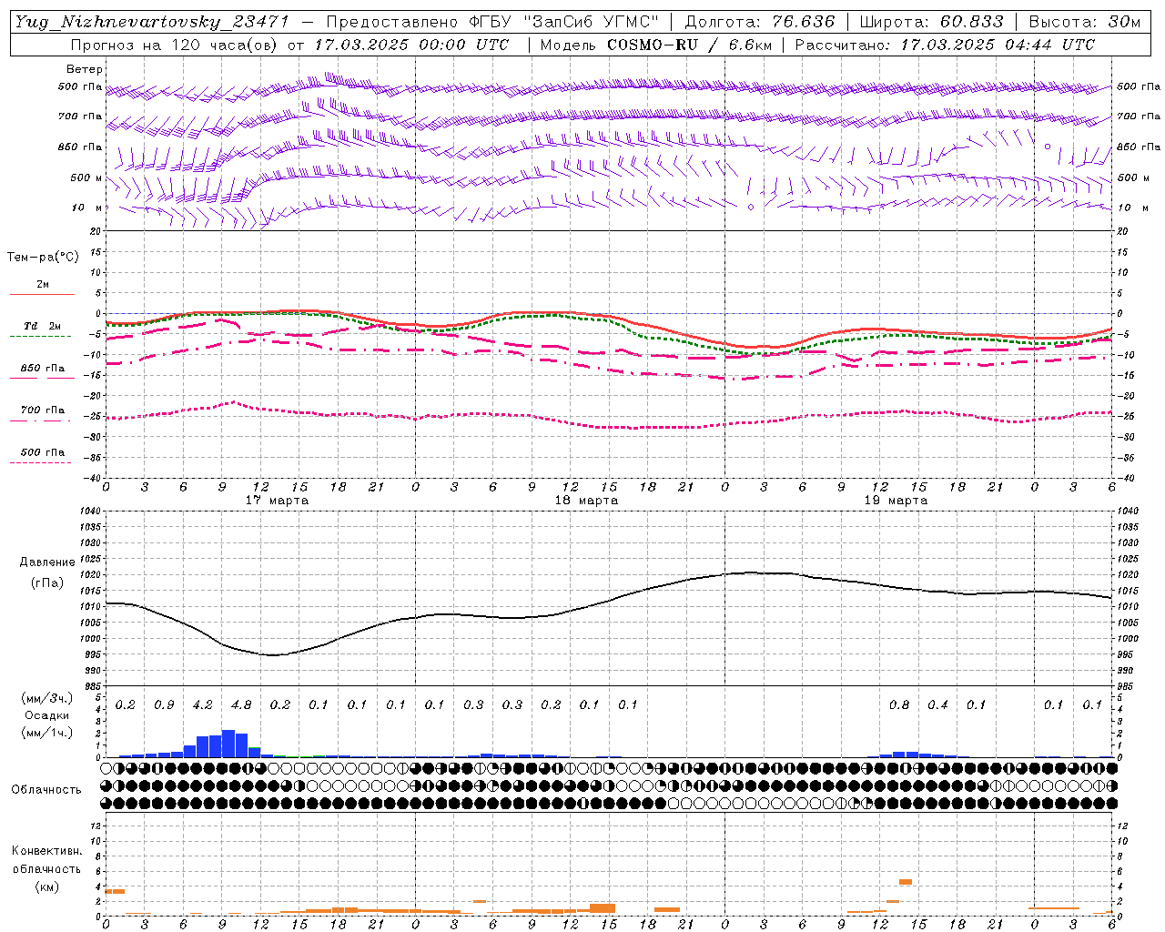Click the Облачность cloud cover label
This screenshot has height=932, width=1165.
(46, 790)
